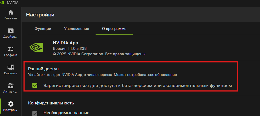Click the NVIDIA App name heading

(66, 43)
